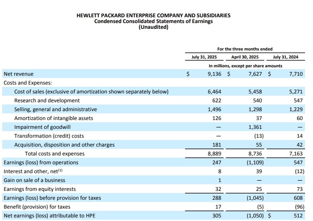Click the 1,361 impairment of goodwill value
The width and height of the screenshot is (313, 221).
pos(255,127)
